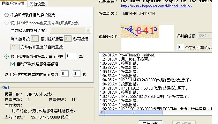Screen dimensions: 218x124
Task: Select the ProxyThread0 finished log line
Action: (x=127, y=55)
